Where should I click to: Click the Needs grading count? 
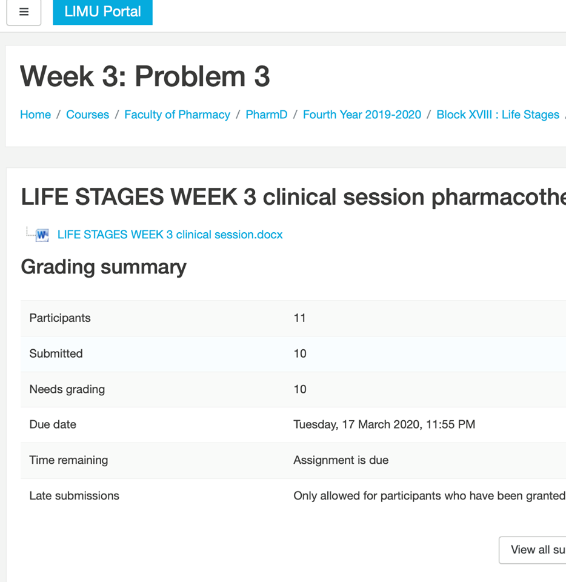pyautogui.click(x=300, y=389)
